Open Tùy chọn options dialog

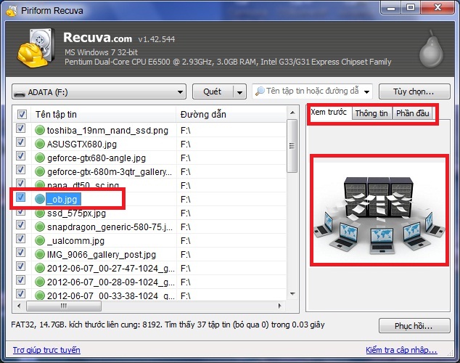414,92
